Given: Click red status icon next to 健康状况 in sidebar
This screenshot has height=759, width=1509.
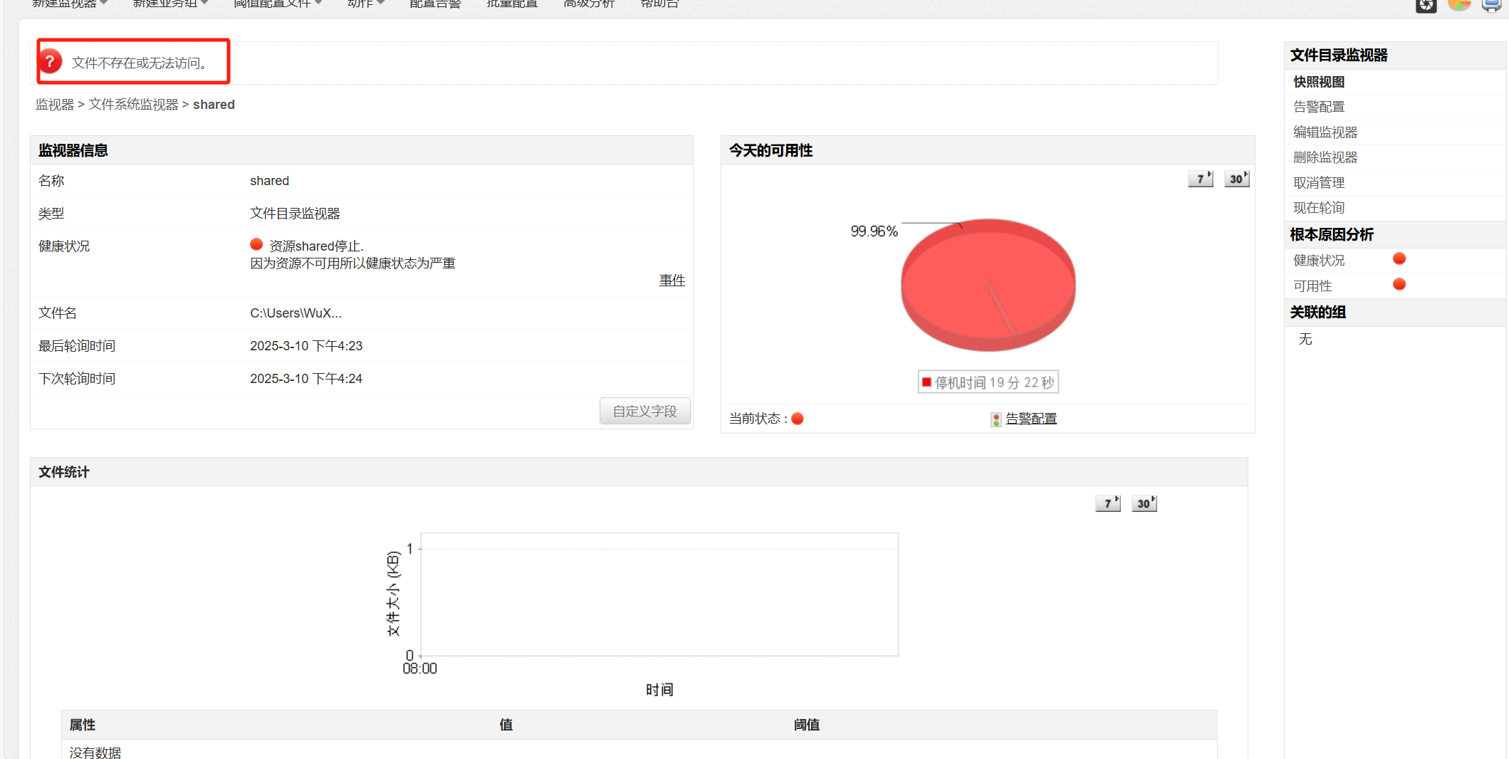Looking at the screenshot, I should [x=1399, y=258].
